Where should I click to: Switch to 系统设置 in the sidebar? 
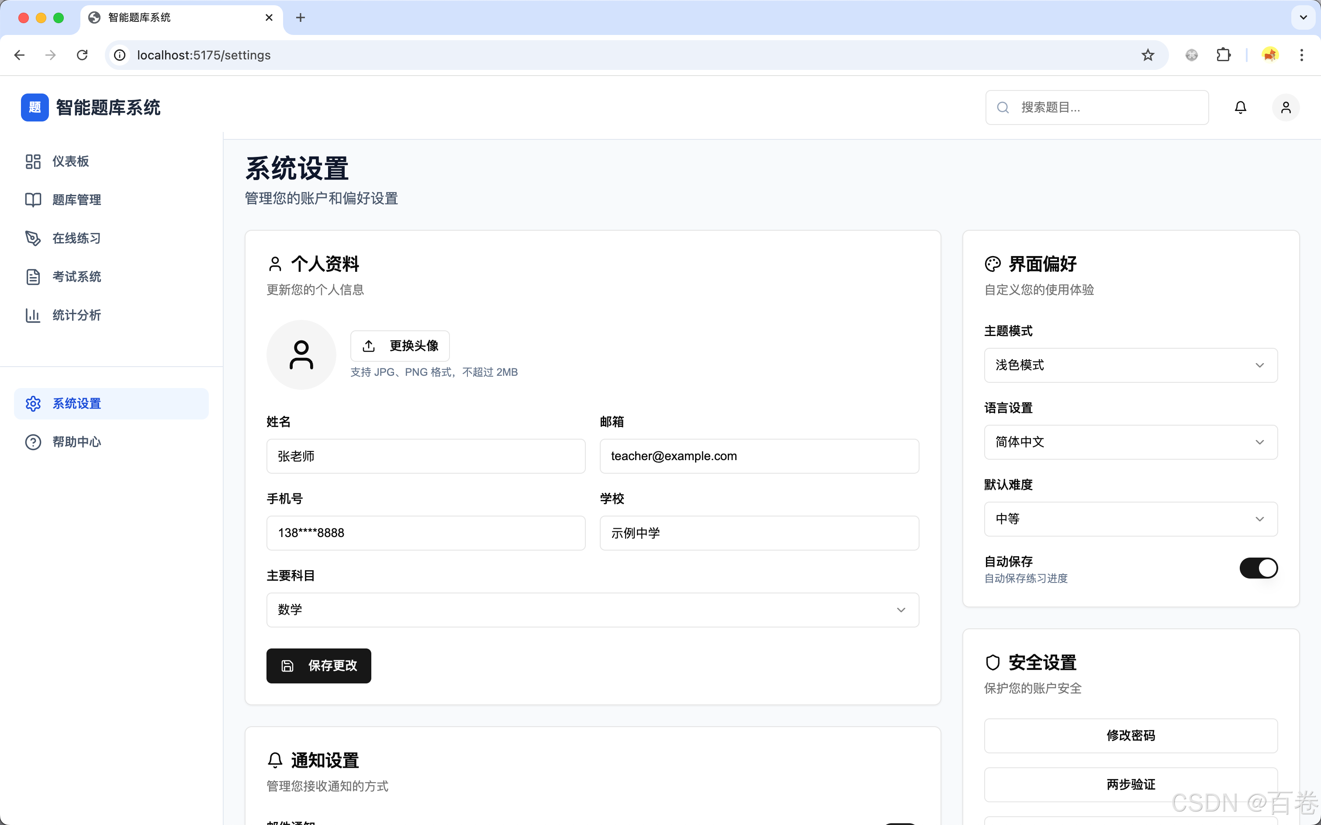(77, 404)
